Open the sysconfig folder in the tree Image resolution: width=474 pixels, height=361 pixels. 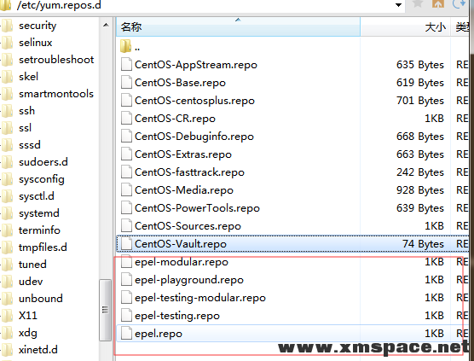tap(42, 179)
